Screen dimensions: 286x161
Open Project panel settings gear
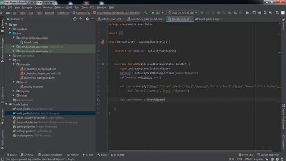click(x=87, y=19)
